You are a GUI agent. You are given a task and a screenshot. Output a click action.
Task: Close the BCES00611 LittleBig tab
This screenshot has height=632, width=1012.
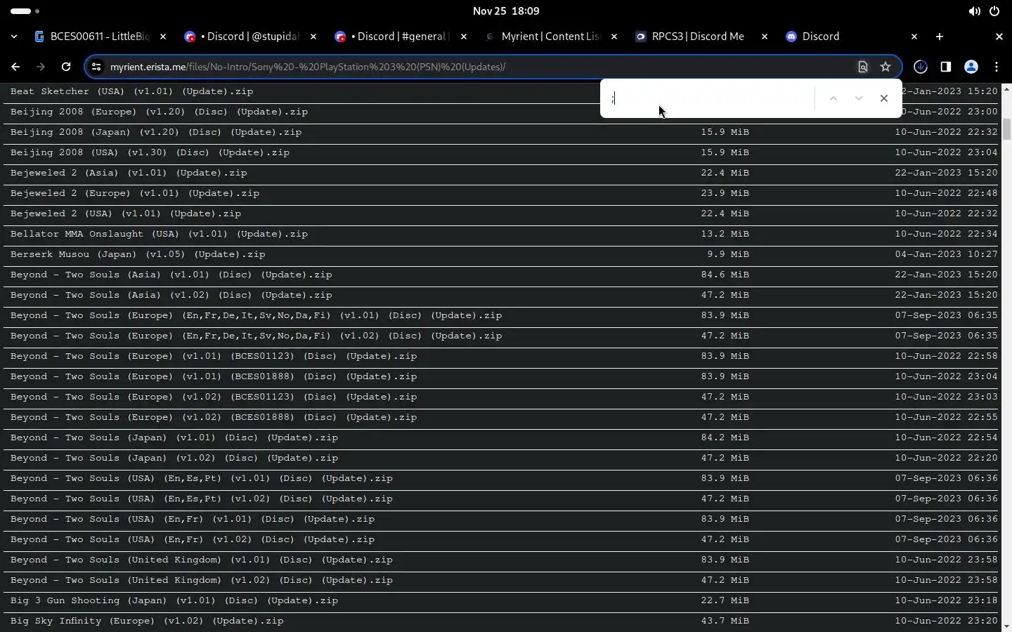pos(163,37)
